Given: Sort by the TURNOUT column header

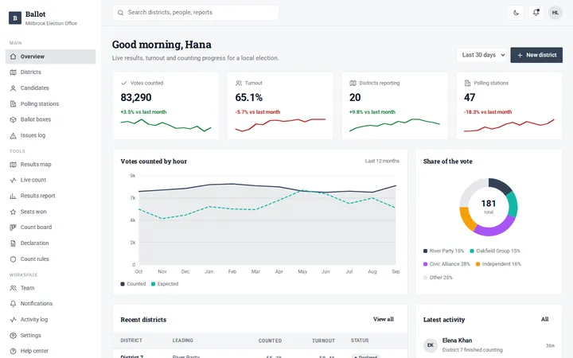Looking at the screenshot, I should [323, 340].
